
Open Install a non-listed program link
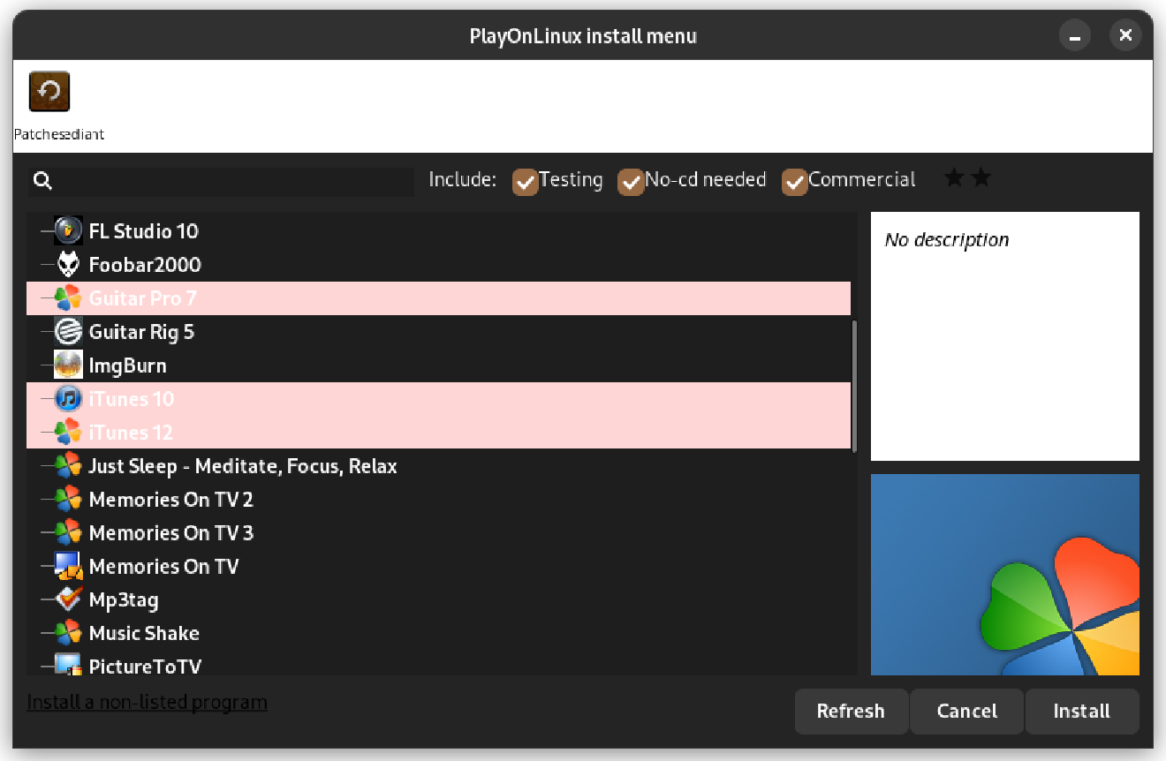pyautogui.click(x=148, y=703)
